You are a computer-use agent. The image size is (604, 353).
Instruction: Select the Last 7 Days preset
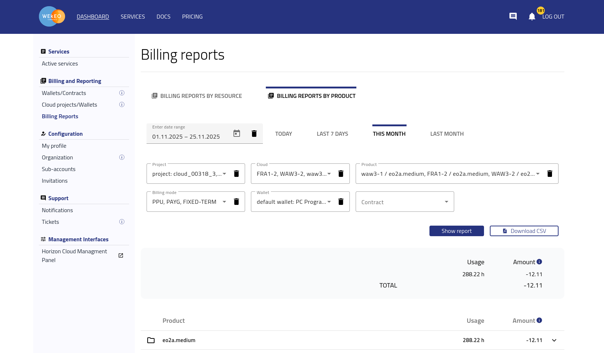[332, 134]
